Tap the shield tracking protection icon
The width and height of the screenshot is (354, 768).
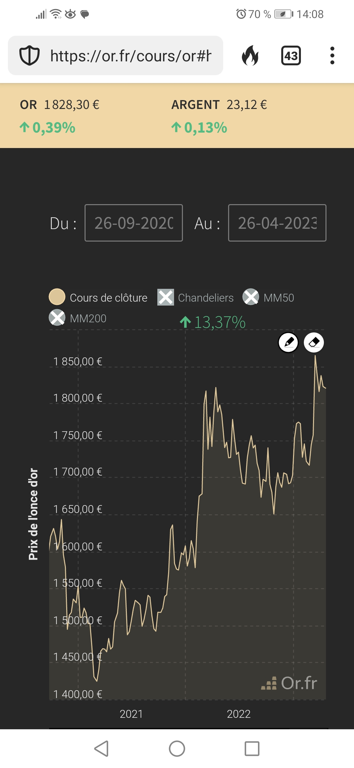(x=29, y=55)
